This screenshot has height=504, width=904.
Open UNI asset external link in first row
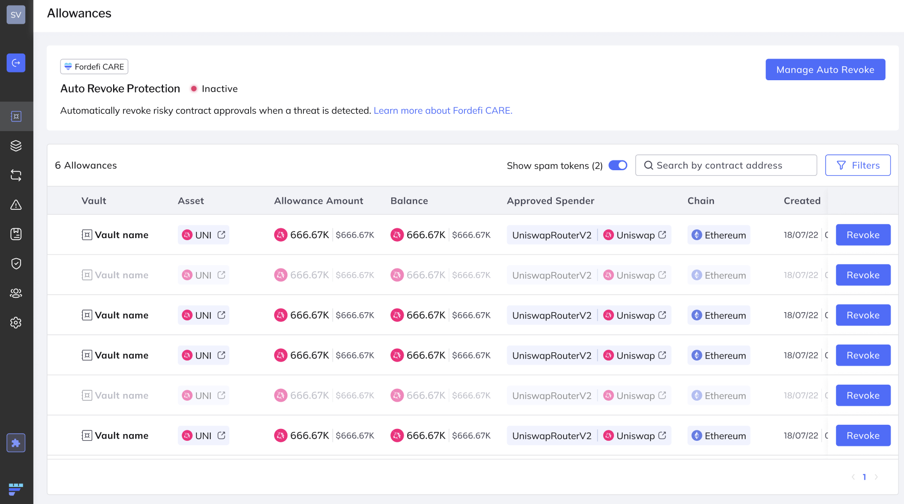pyautogui.click(x=222, y=235)
